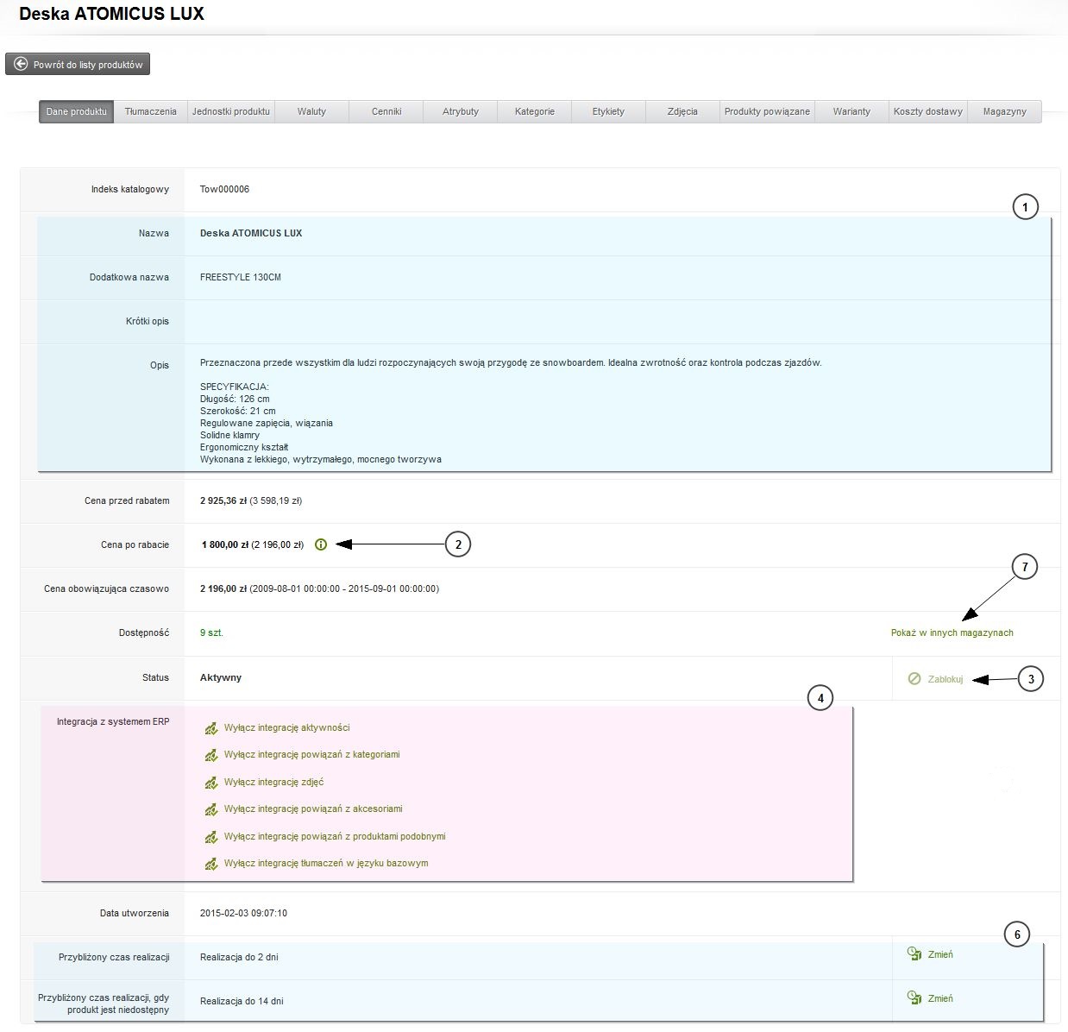The height and width of the screenshot is (1032, 1068).
Task: Click the Szerokość: 21 cm specification line
Action: pyautogui.click(x=238, y=411)
